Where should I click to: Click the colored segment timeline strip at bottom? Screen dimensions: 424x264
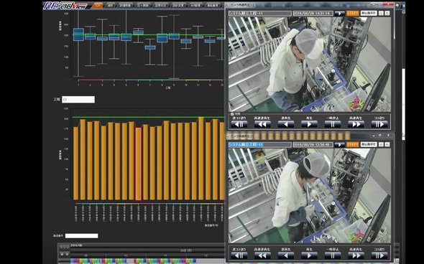tap(133, 260)
